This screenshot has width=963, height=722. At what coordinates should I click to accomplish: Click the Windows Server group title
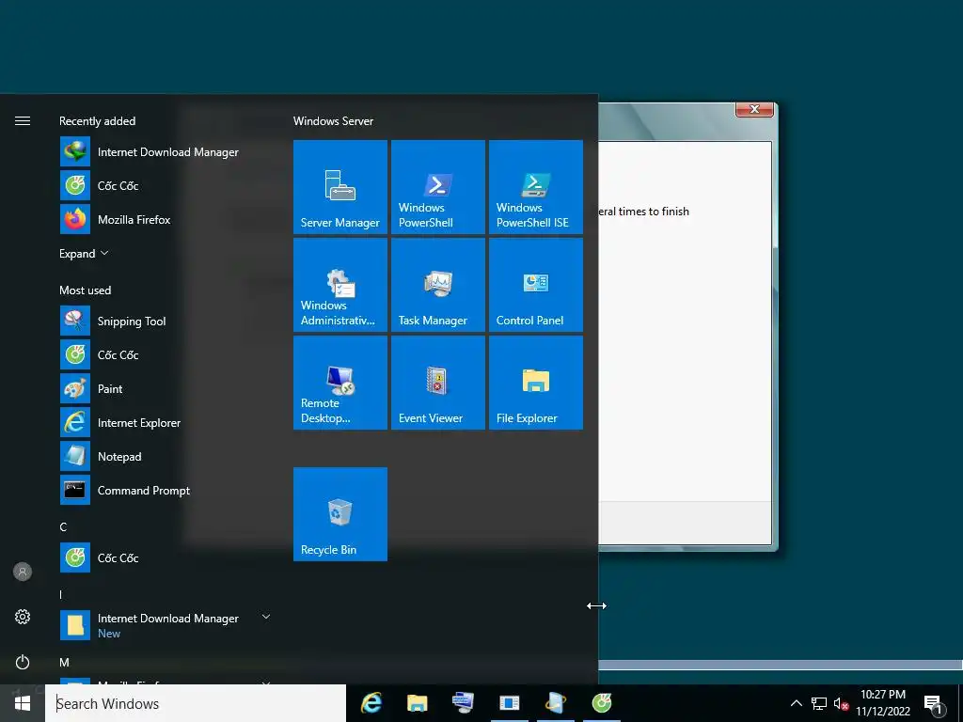pyautogui.click(x=333, y=121)
